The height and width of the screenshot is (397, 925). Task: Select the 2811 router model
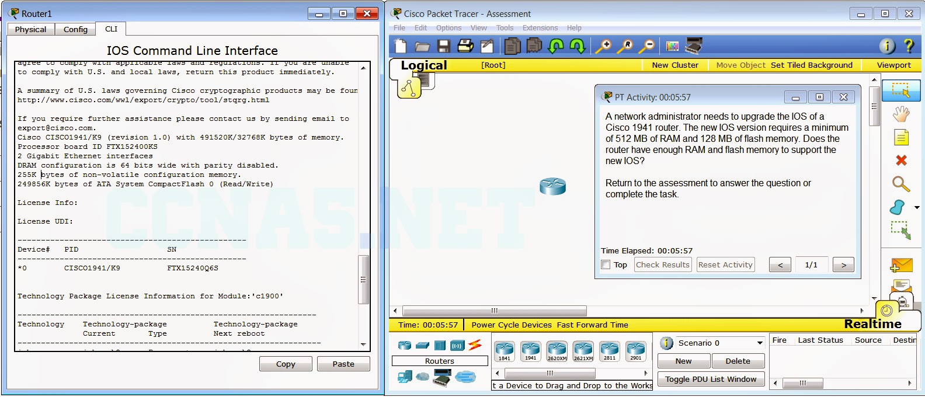609,351
